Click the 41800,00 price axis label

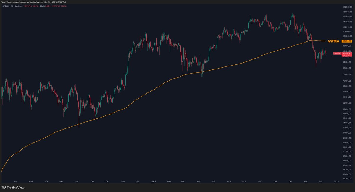(x=347, y=147)
